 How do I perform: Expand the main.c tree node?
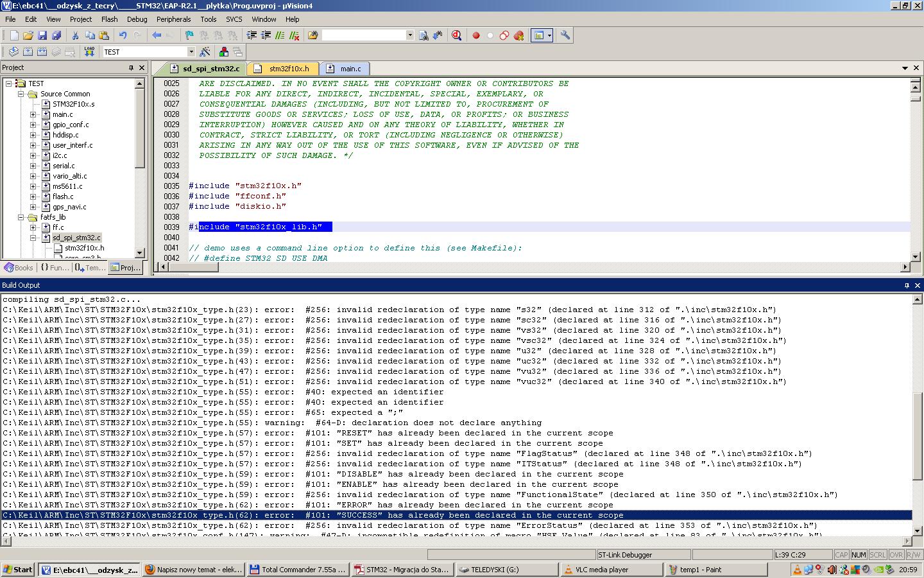[x=33, y=114]
